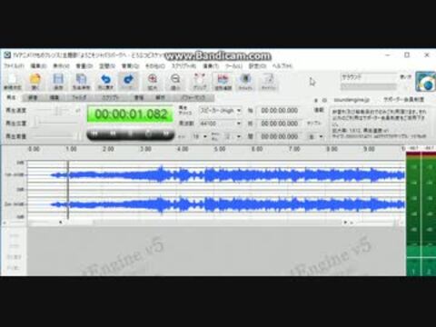
Task: Click the 再生音量 playback volume slider
Action: [56, 136]
